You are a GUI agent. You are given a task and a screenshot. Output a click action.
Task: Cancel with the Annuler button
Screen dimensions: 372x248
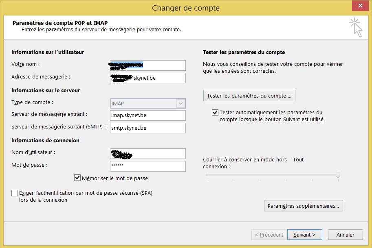point(345,235)
